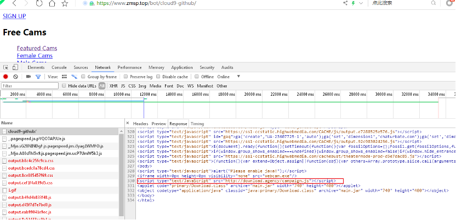Bookmark the page with the star icon
Viewport: 456px width, 220px height.
(65, 3)
